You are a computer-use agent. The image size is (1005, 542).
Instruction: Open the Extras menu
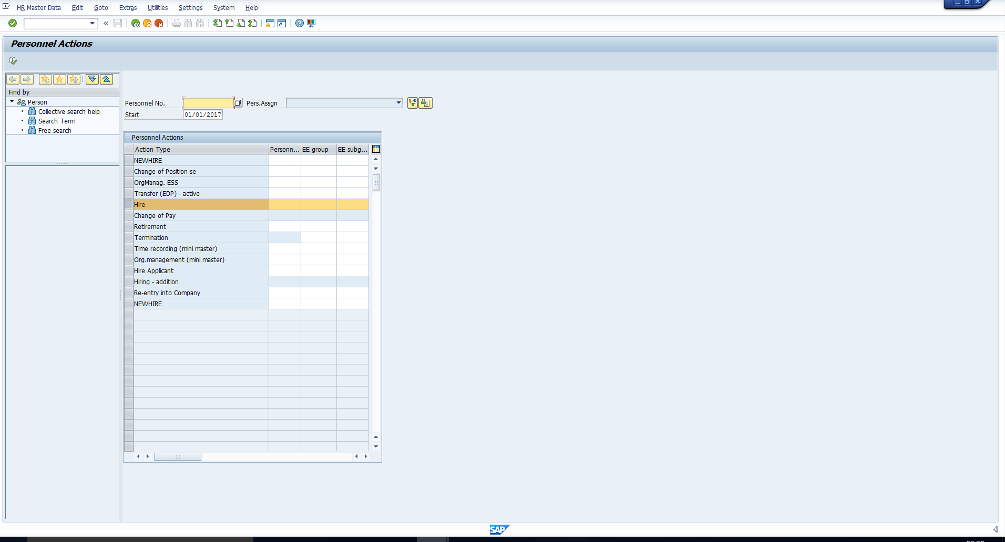[128, 8]
